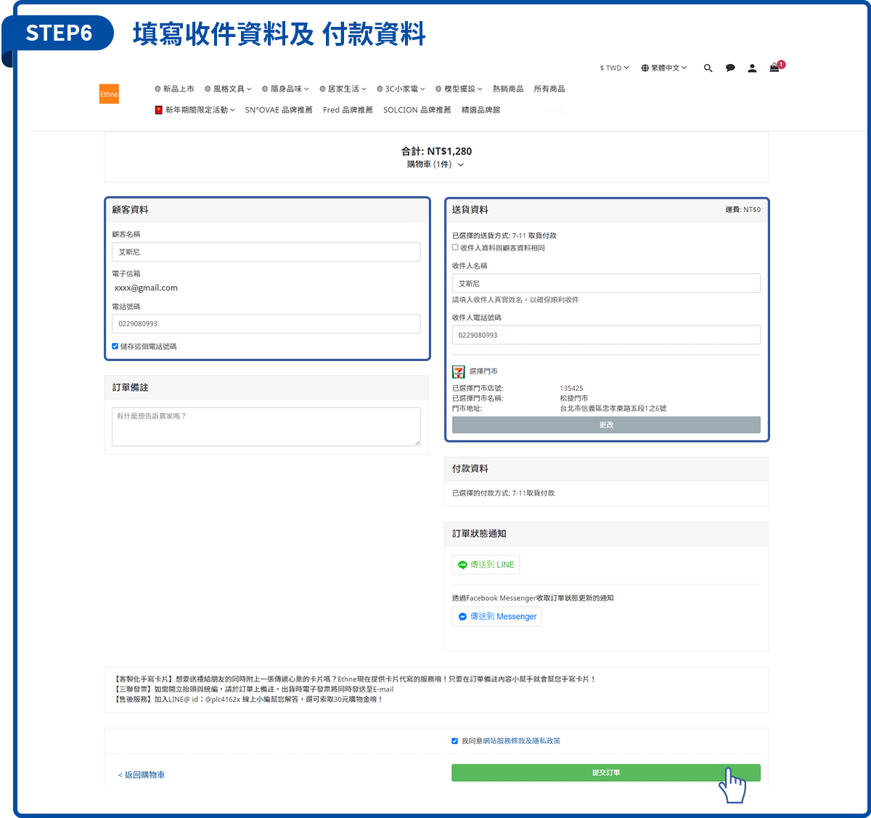Open the 熱銷商品 menu item

(508, 89)
